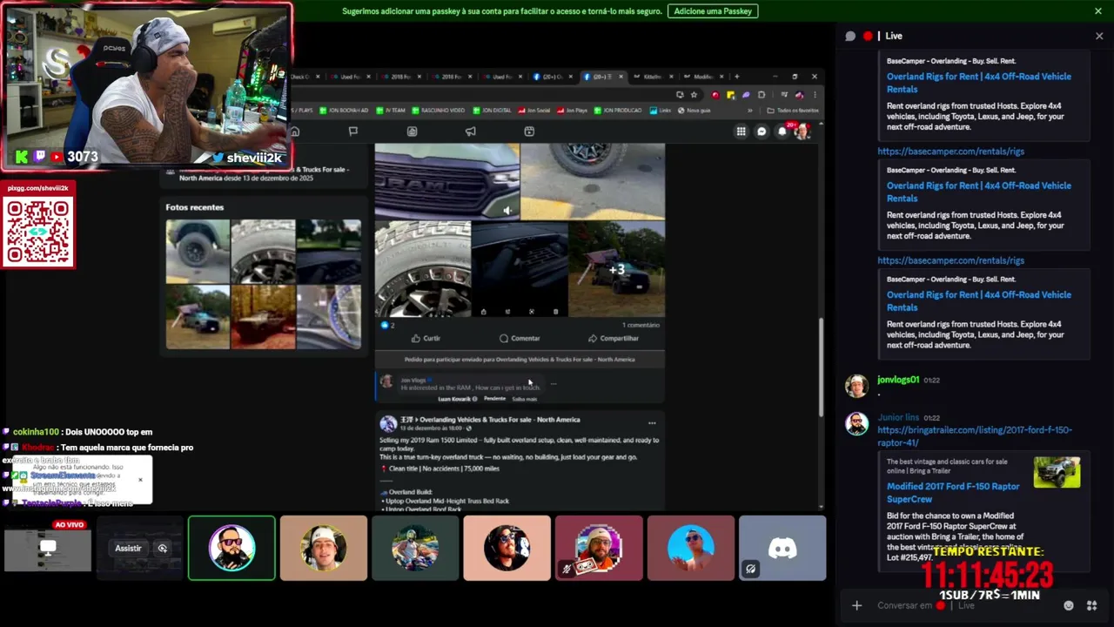Click the Assistir watch stream button

point(128,548)
